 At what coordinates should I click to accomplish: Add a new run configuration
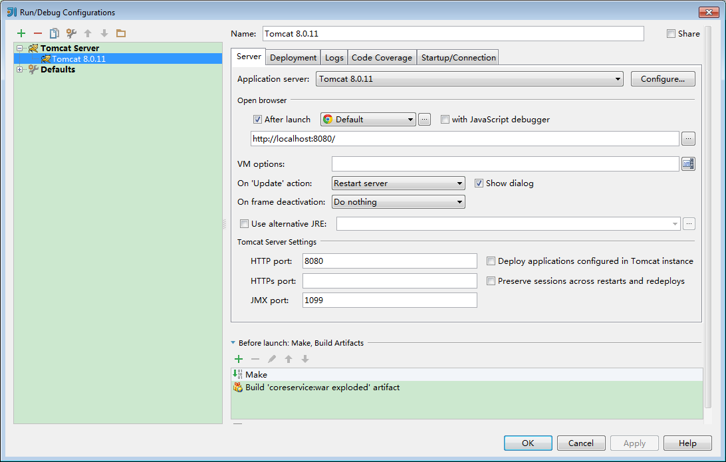(x=21, y=33)
